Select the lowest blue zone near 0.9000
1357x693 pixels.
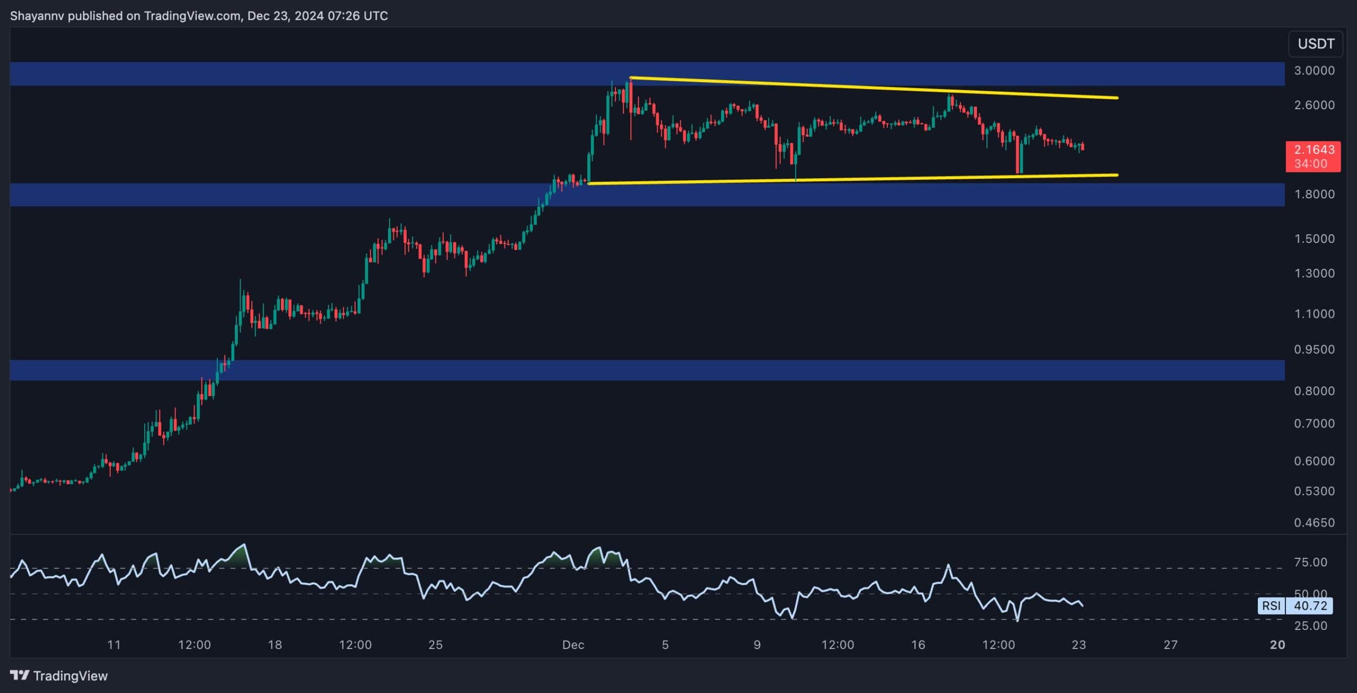point(647,370)
